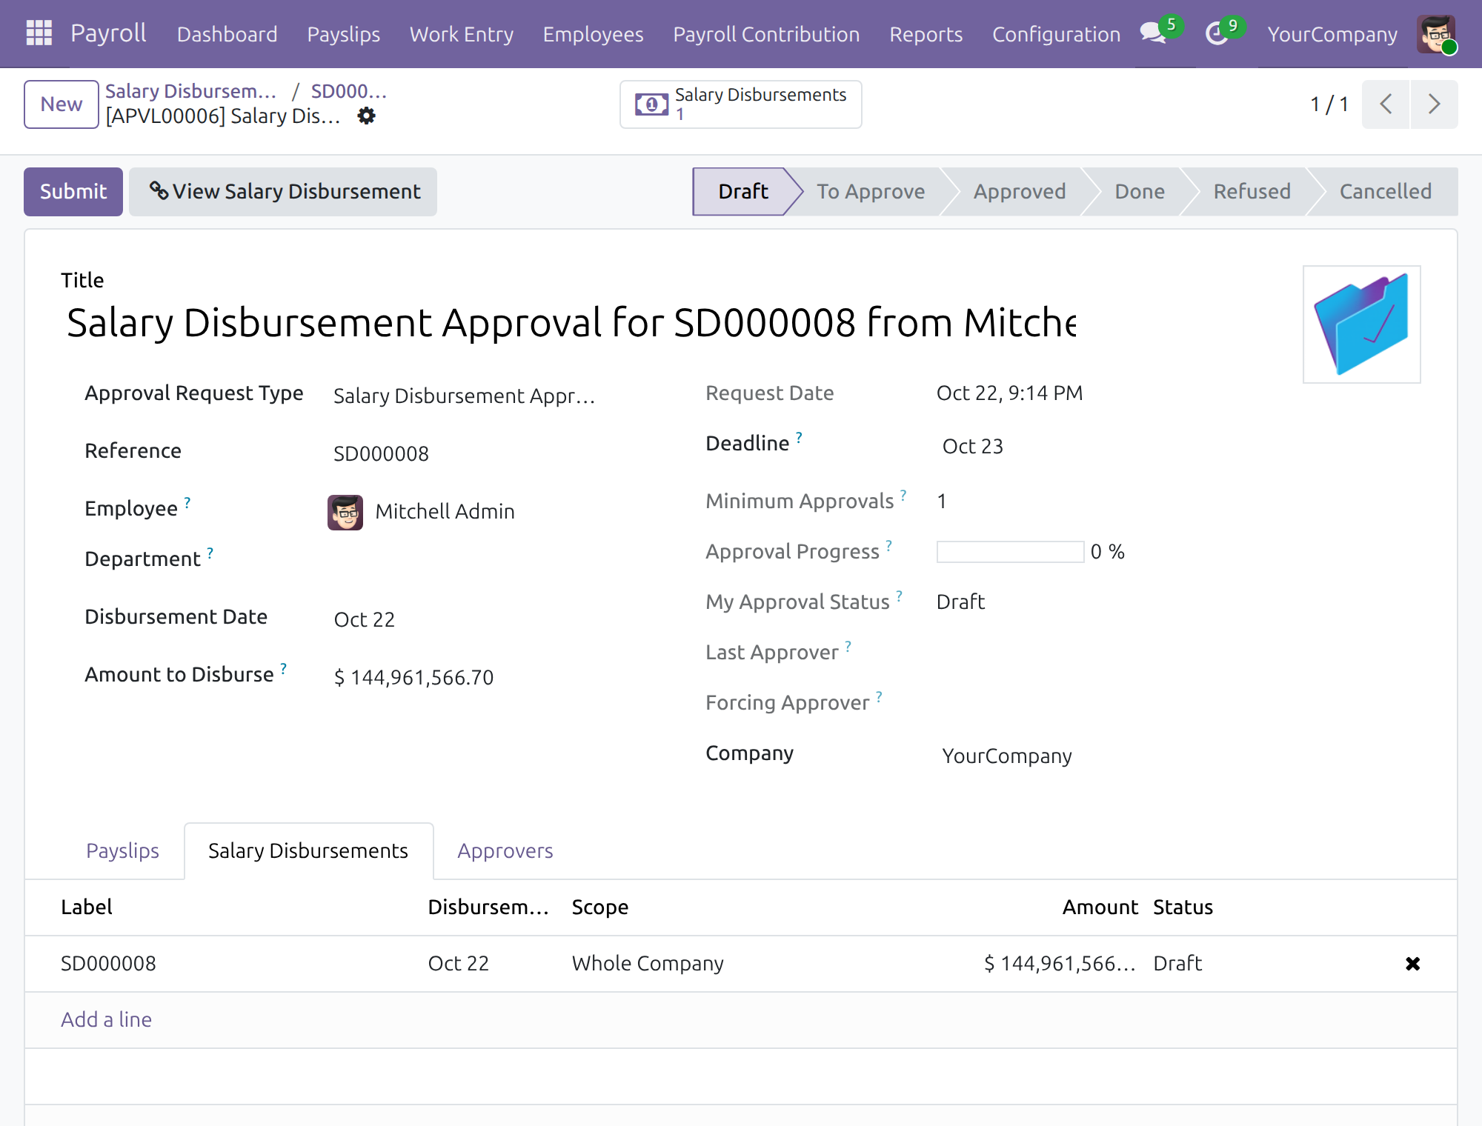Show Deadline help question mark
1482x1126 pixels.
click(799, 437)
